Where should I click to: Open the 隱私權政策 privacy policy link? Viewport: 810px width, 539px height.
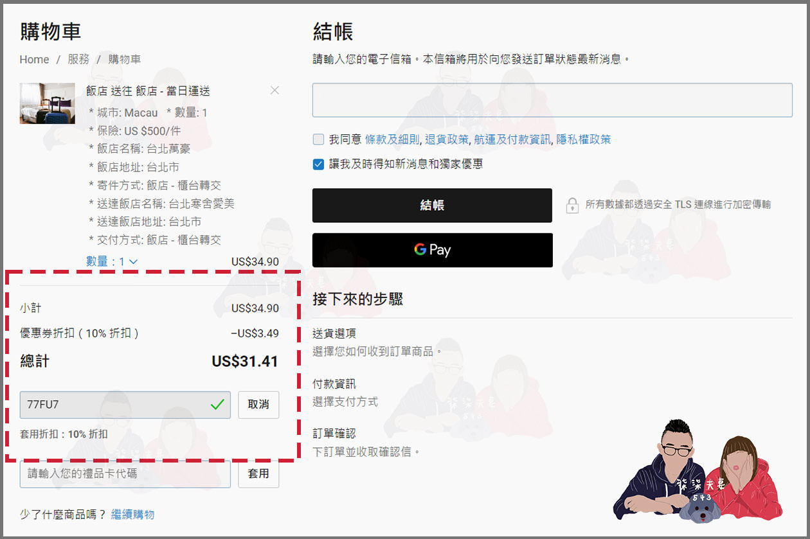[583, 139]
